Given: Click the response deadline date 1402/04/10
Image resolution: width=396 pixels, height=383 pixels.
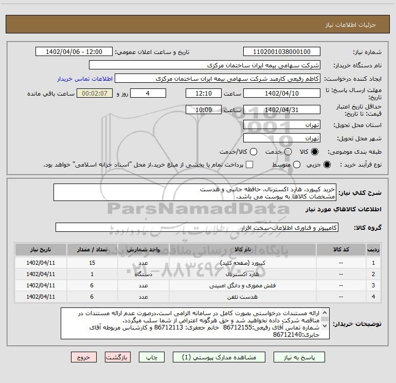Looking at the screenshot, I should 282,93.
